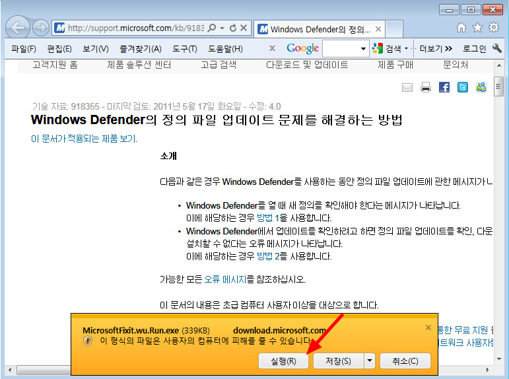
Task: Expand the Save button dropdown arrow
Action: [370, 361]
